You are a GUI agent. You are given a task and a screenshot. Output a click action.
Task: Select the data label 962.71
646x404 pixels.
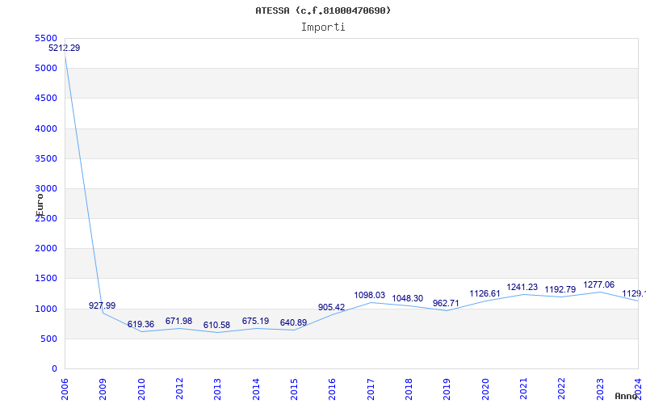(x=446, y=304)
